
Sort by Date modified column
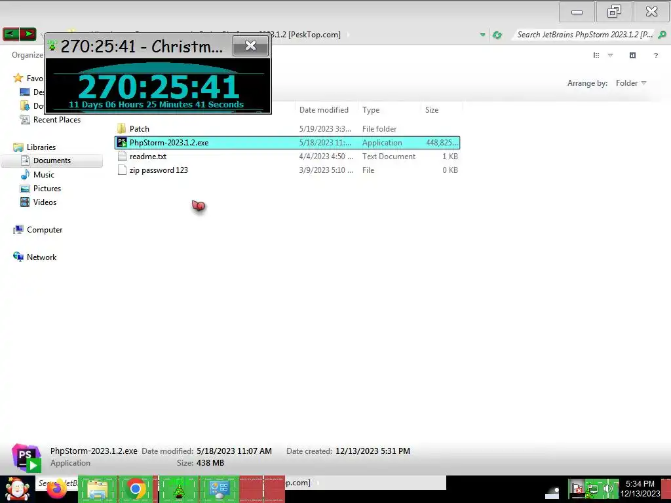click(x=324, y=110)
